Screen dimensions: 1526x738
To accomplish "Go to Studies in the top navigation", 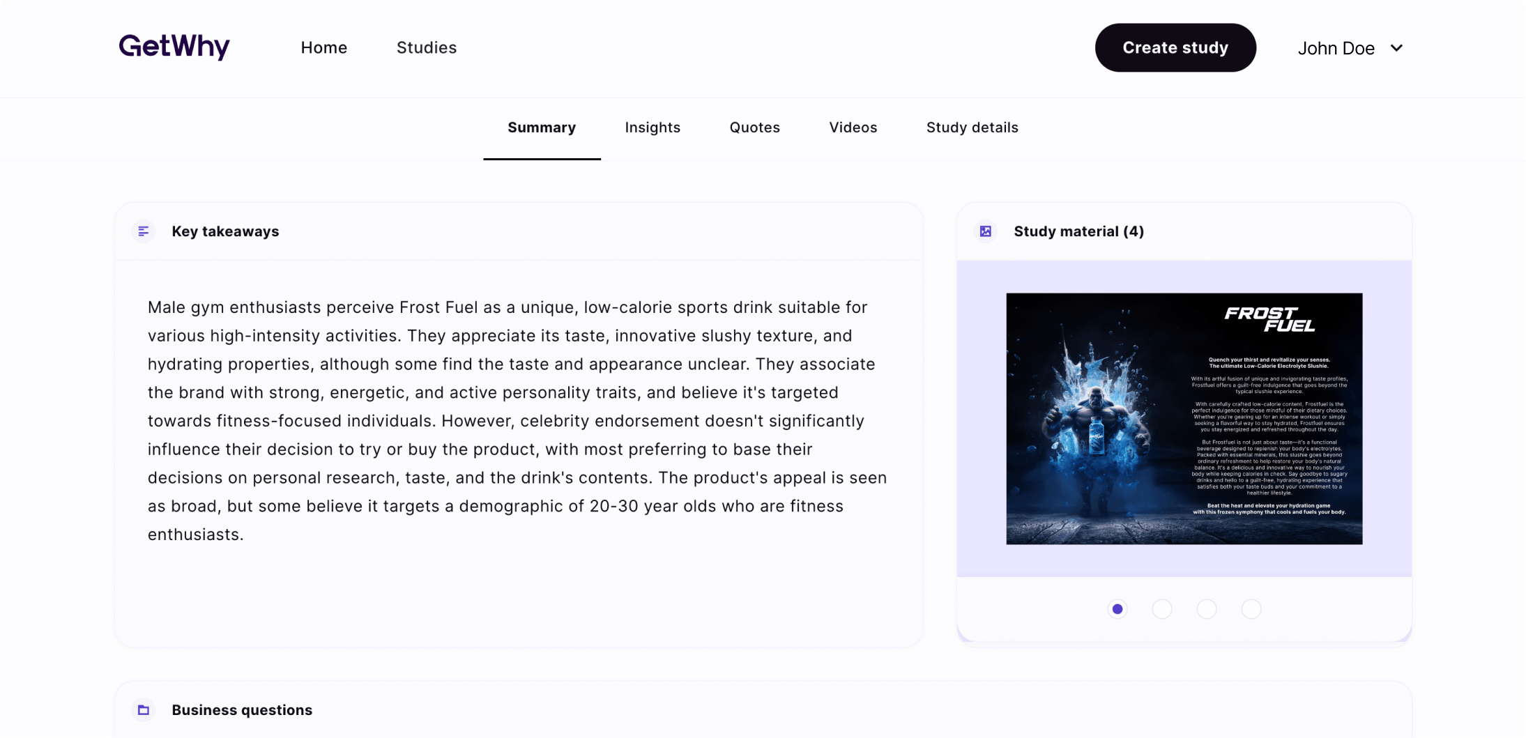I will pos(427,47).
